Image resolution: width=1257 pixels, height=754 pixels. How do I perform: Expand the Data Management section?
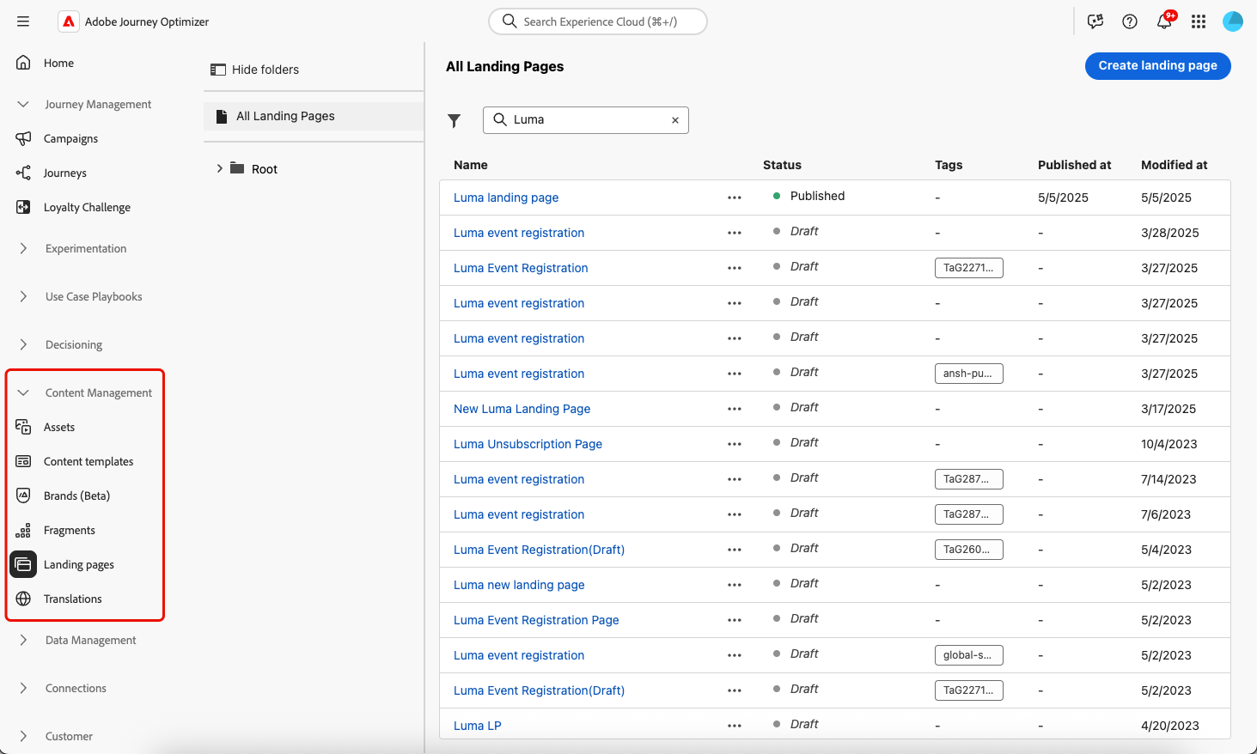point(23,640)
